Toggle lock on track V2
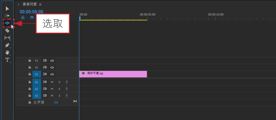 click(30, 67)
